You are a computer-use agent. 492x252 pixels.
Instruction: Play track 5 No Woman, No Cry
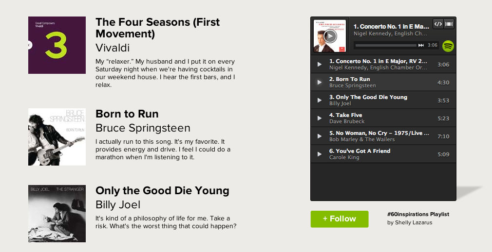[x=320, y=136]
